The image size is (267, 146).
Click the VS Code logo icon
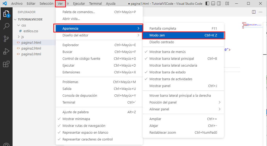(x=5, y=3)
